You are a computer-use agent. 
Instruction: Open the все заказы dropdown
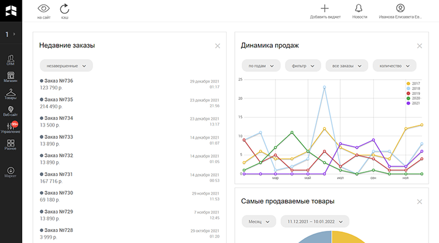(346, 66)
